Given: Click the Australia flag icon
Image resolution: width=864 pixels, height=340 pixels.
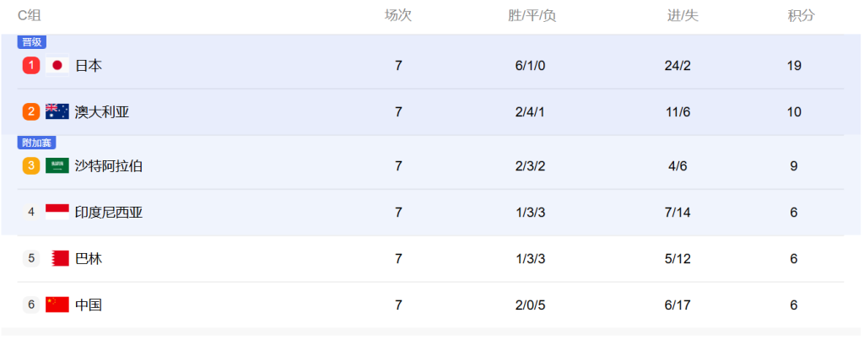Looking at the screenshot, I should 57,112.
